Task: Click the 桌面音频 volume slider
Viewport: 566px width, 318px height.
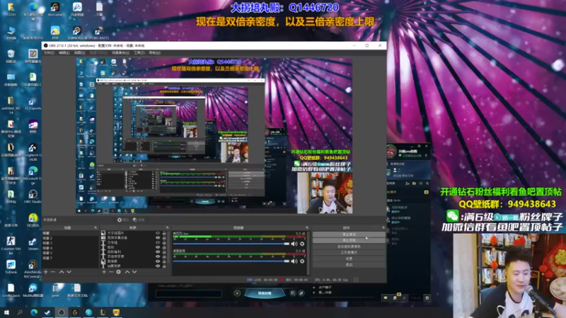Action: (x=231, y=261)
